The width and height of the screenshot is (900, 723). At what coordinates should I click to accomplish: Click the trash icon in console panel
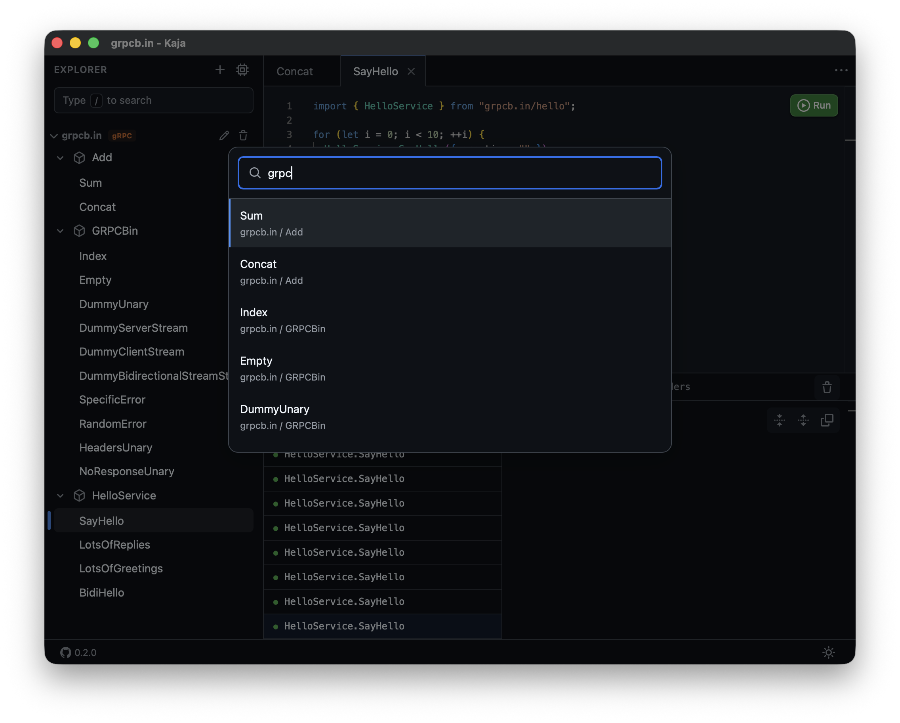827,387
